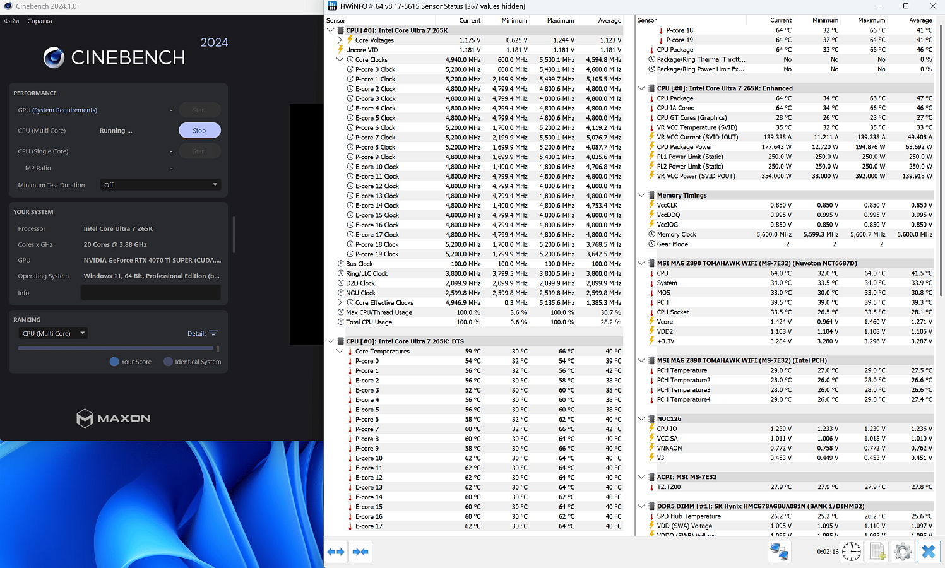
Task: Click the chip icon of Memory Timings group
Action: coord(651,196)
